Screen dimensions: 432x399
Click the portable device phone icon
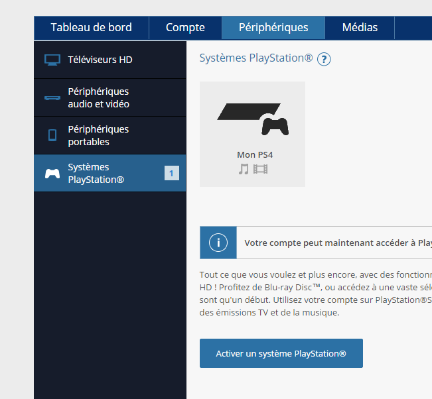[52, 135]
